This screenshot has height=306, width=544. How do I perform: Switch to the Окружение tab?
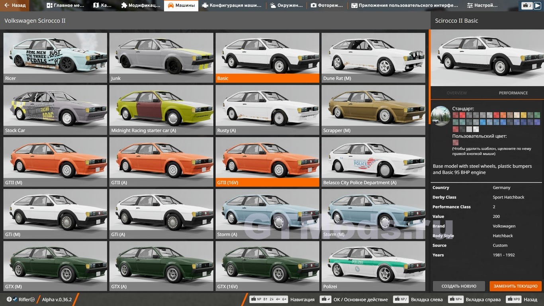[286, 6]
